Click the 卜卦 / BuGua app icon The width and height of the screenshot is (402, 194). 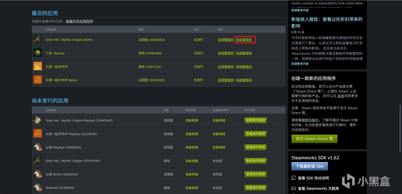[x=38, y=53]
